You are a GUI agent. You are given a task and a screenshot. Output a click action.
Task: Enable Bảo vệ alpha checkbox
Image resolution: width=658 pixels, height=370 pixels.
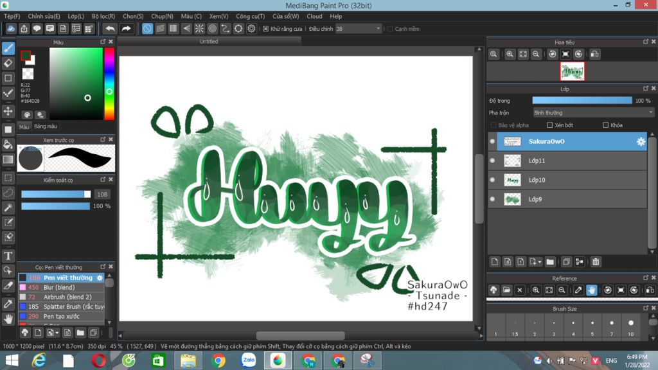(493, 125)
